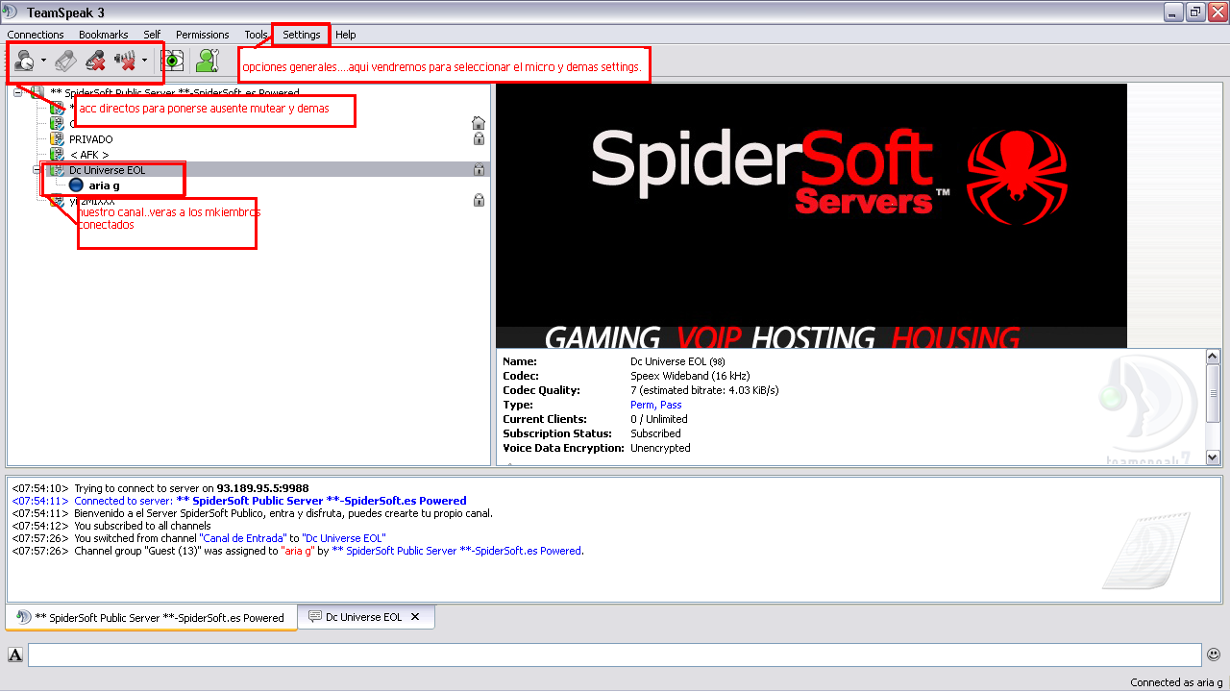Viewport: 1230px width, 692px height.
Task: Click the lock icon on Dc Universe EOL row
Action: pos(479,170)
